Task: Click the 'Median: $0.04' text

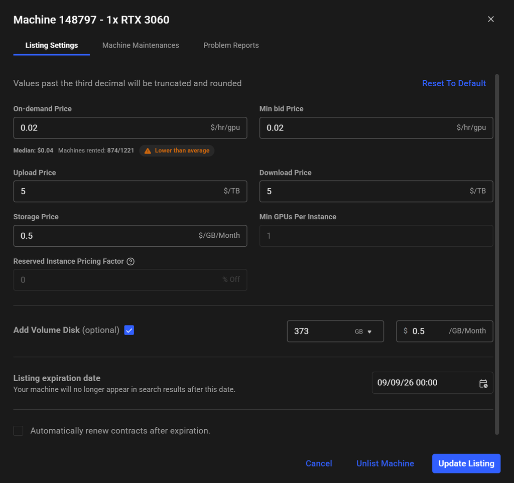Action: (33, 150)
